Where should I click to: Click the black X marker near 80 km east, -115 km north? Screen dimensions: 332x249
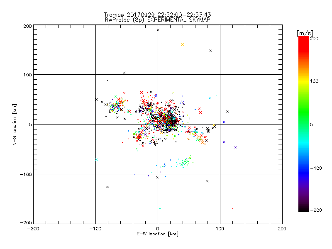(207, 181)
